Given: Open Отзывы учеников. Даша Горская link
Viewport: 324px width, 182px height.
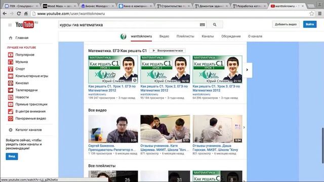Looking at the screenshot, I should [x=215, y=148].
